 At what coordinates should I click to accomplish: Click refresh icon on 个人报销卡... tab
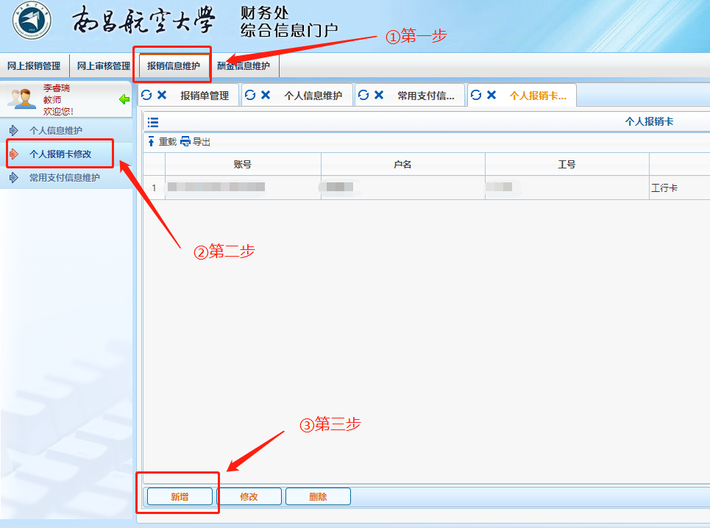(476, 95)
